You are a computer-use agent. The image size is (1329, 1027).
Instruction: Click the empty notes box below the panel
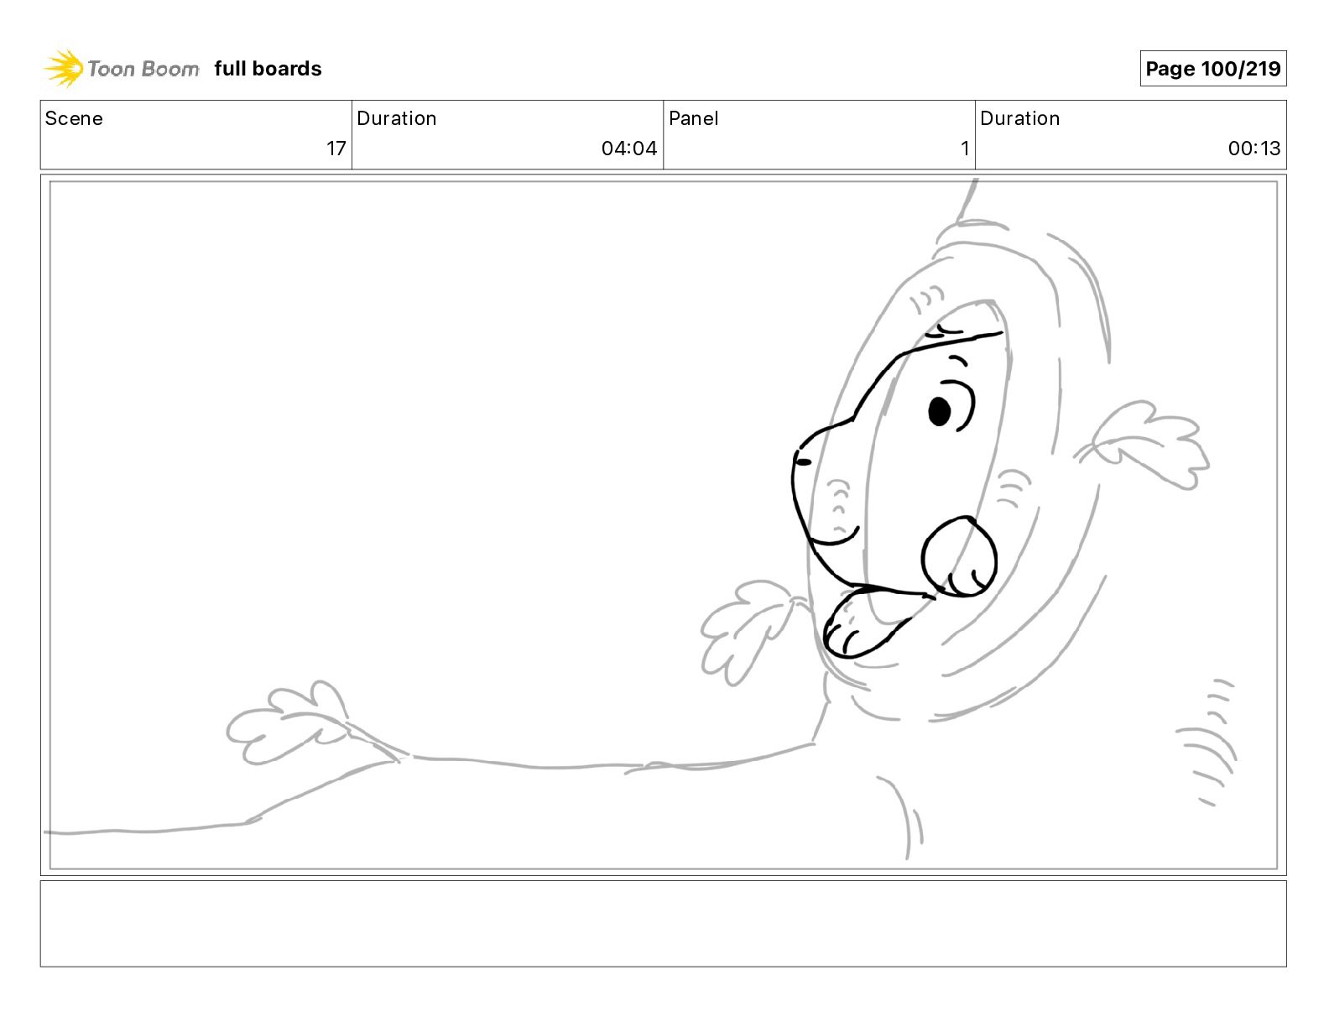click(663, 923)
